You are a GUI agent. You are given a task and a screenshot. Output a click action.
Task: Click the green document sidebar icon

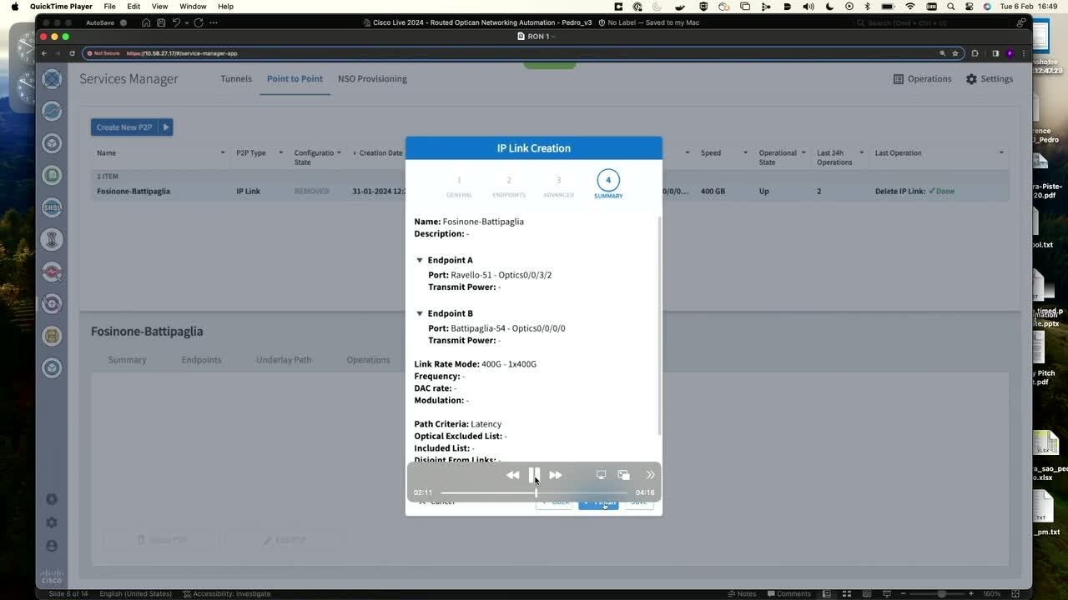(x=52, y=175)
